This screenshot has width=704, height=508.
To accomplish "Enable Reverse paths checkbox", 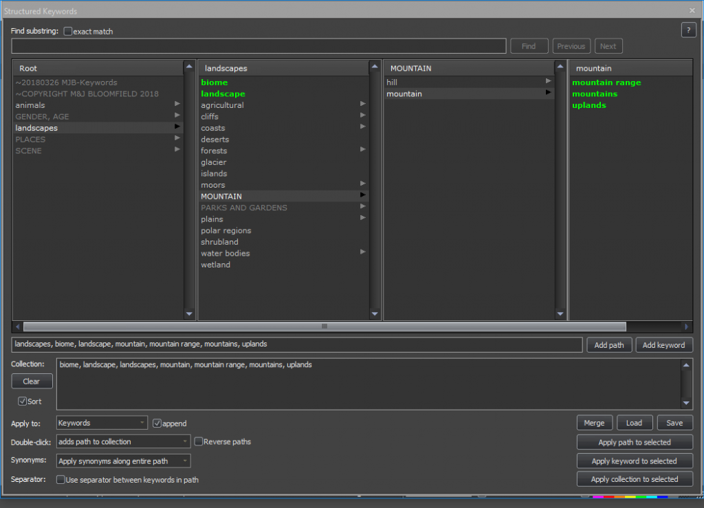I will pos(199,441).
